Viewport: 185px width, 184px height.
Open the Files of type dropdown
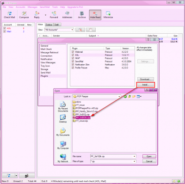135,161
